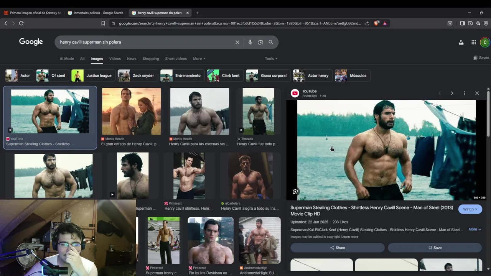Open Brave Shields lion icon
This screenshot has height=276, width=491.
click(x=376, y=23)
